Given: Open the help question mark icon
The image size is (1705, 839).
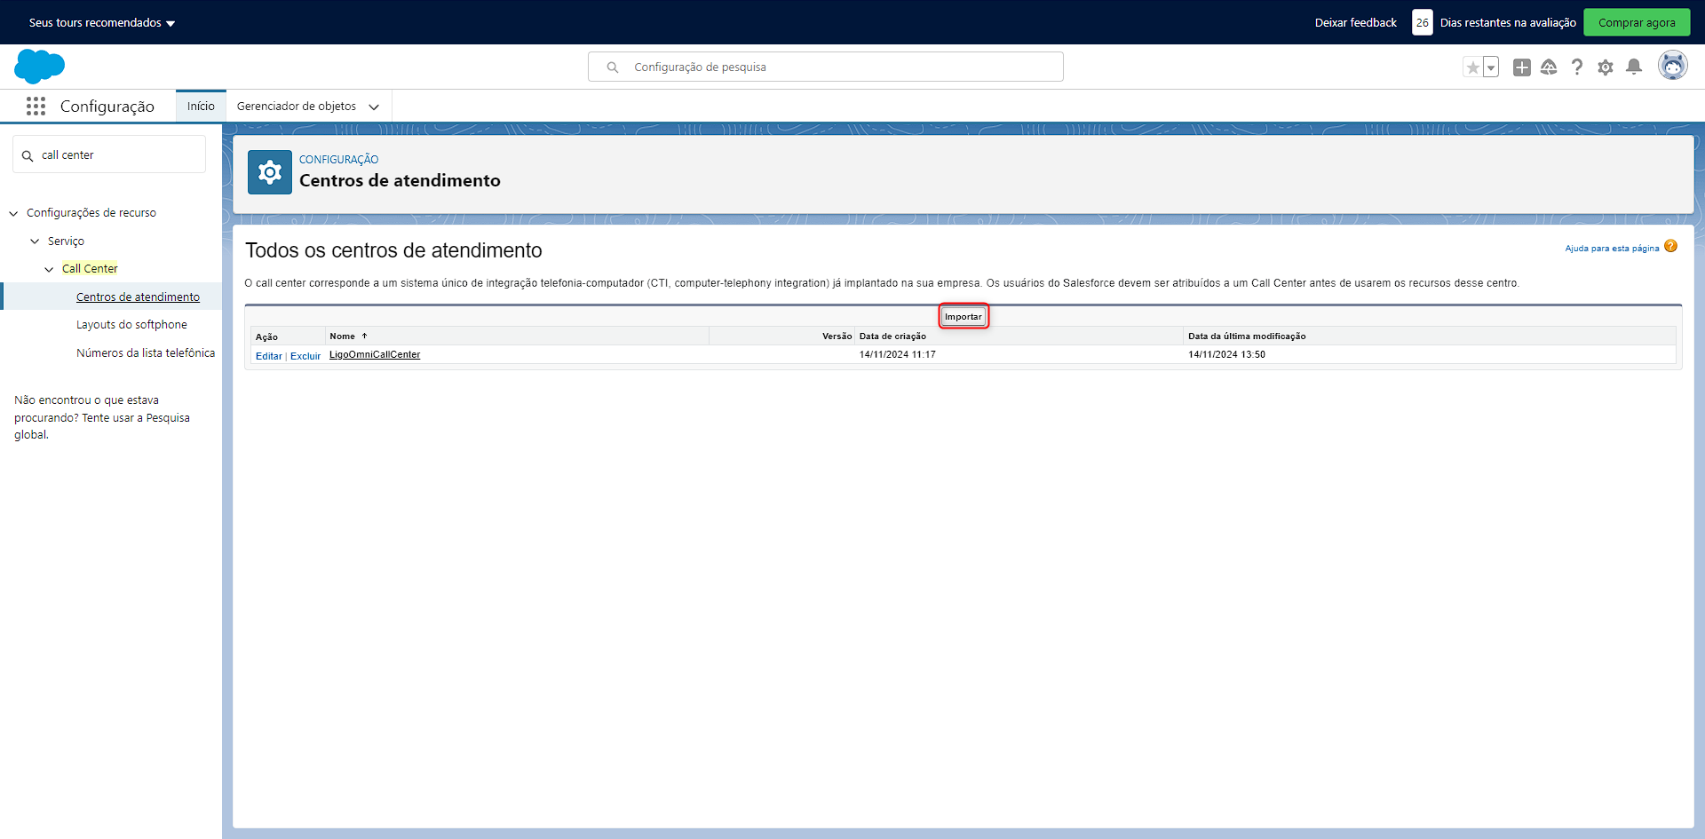Looking at the screenshot, I should tap(1577, 67).
